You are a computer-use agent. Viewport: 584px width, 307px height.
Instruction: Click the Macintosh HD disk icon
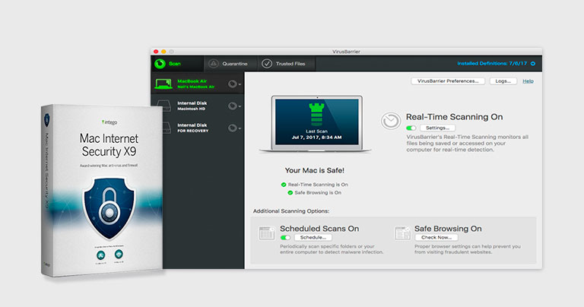coord(163,106)
